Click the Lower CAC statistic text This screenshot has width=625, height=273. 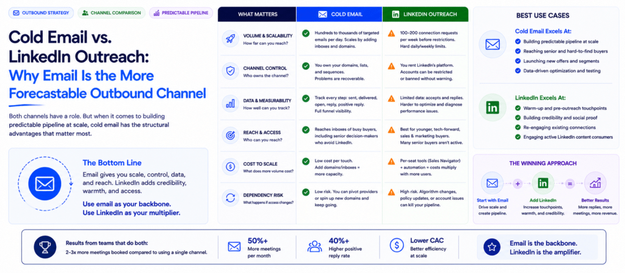(429, 247)
